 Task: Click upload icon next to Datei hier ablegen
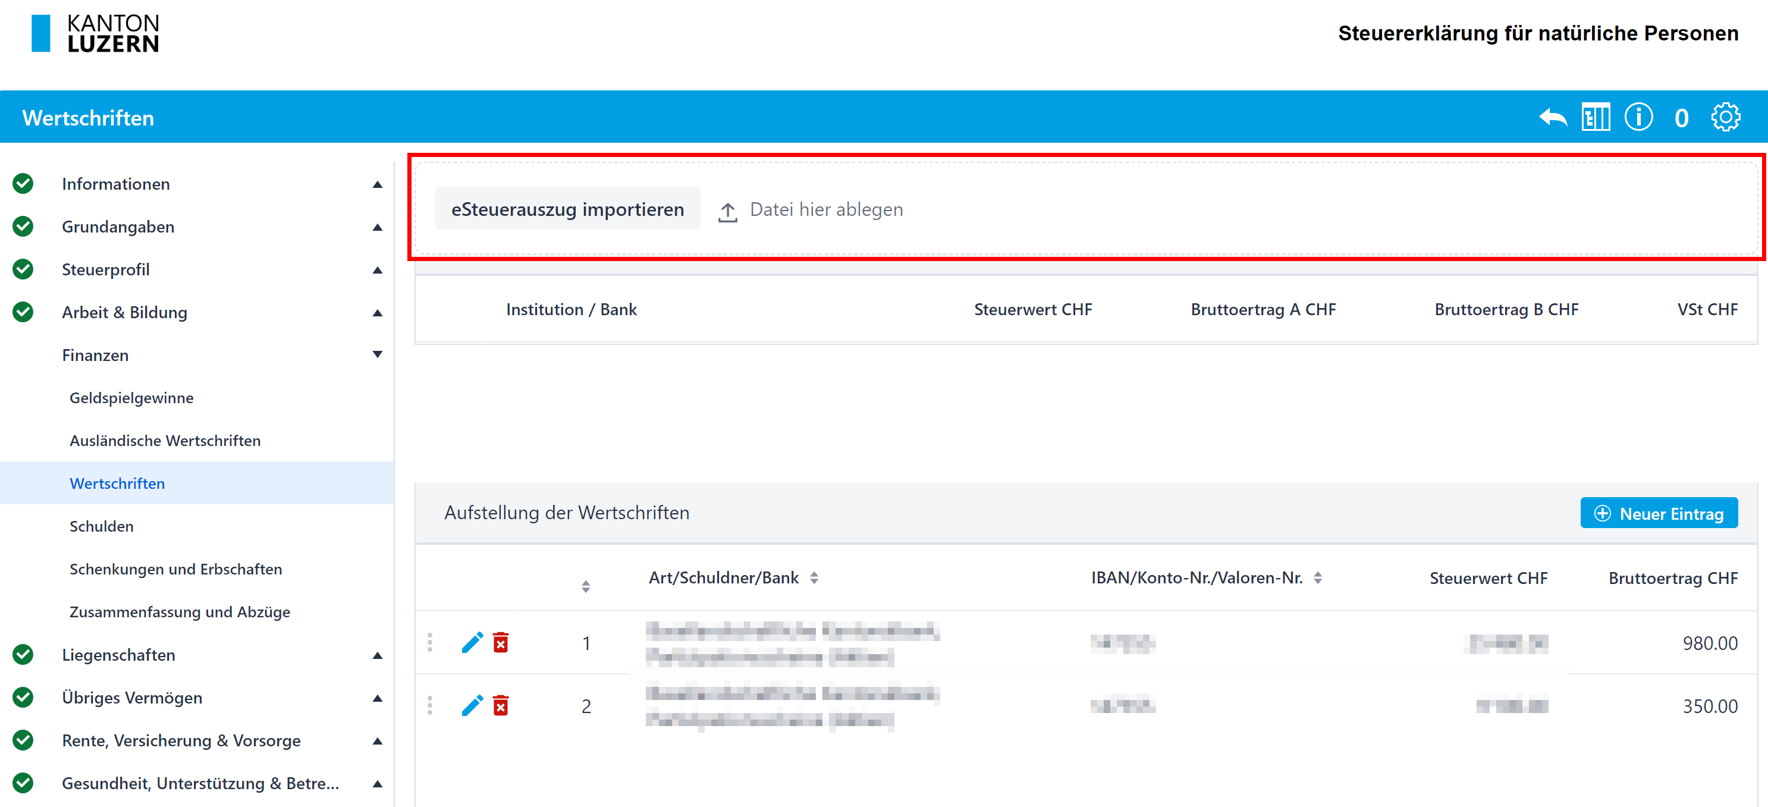(x=727, y=211)
